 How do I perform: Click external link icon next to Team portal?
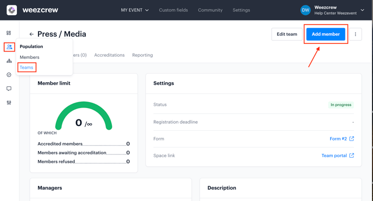pos(352,156)
